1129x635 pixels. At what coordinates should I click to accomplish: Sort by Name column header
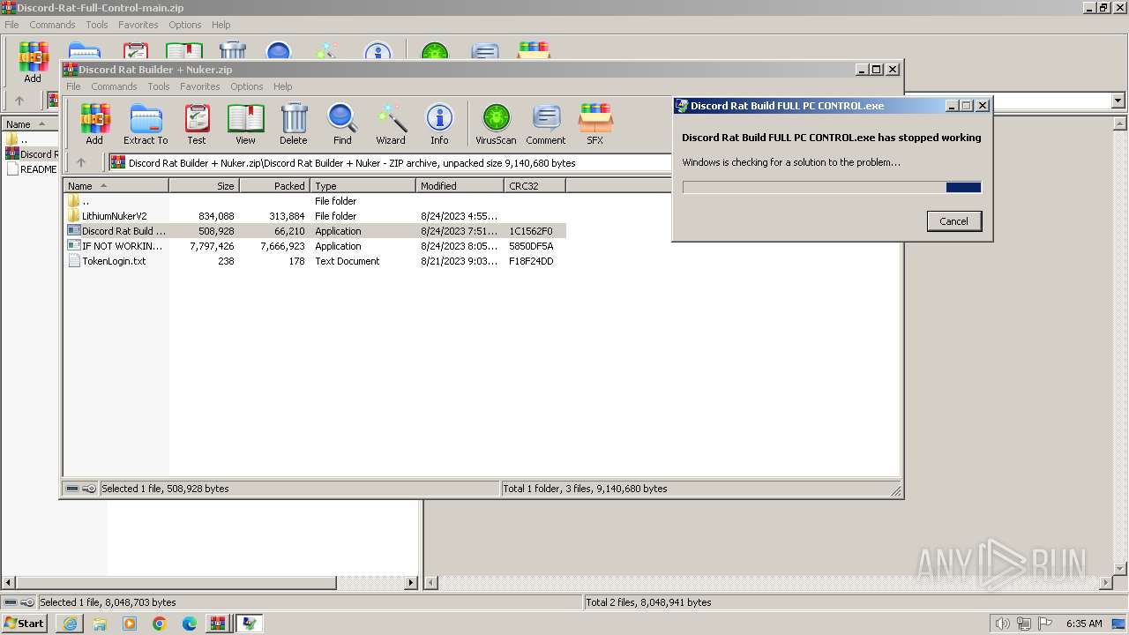click(116, 186)
